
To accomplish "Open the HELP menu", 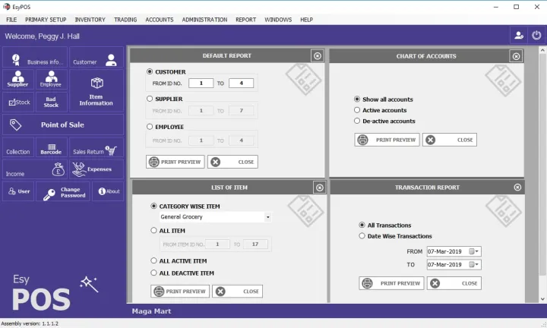I will click(x=306, y=20).
